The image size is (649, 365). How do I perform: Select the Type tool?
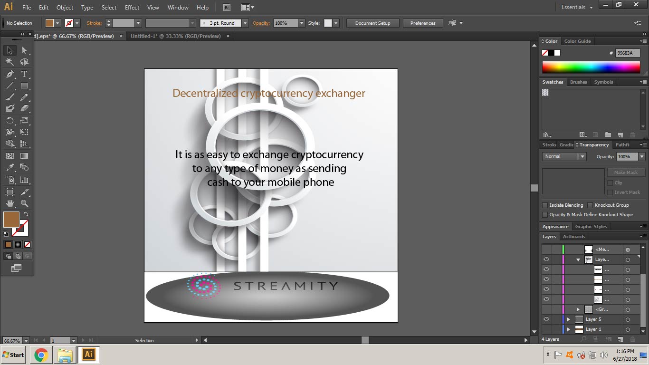tap(24, 74)
